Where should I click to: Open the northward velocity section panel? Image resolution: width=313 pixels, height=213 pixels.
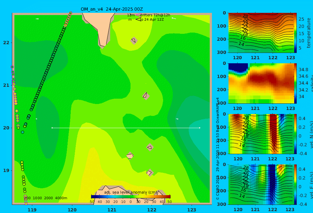tap(261, 134)
